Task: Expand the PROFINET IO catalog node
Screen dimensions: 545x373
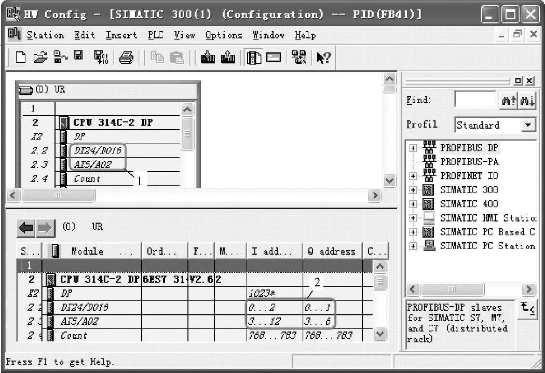Action: pos(413,176)
